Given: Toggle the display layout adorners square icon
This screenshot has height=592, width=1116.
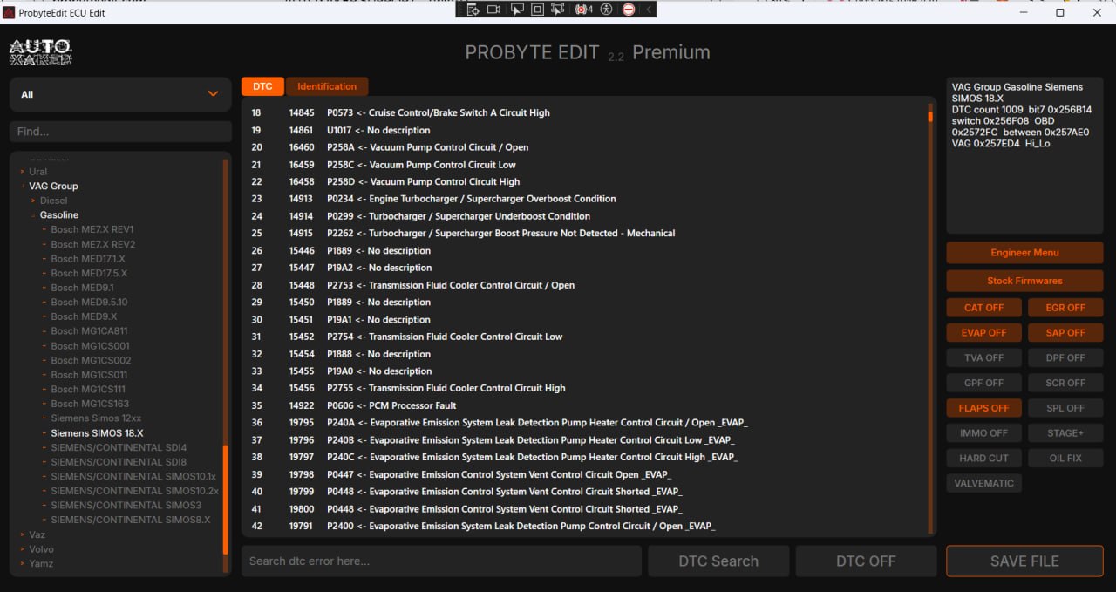Looking at the screenshot, I should tap(537, 10).
